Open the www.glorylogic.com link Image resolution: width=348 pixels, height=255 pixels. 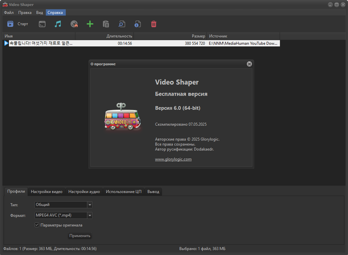click(173, 159)
